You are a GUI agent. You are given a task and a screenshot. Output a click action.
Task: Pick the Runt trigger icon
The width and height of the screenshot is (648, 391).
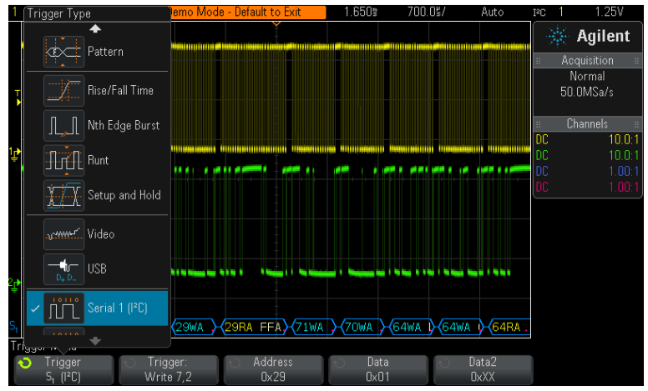63,160
